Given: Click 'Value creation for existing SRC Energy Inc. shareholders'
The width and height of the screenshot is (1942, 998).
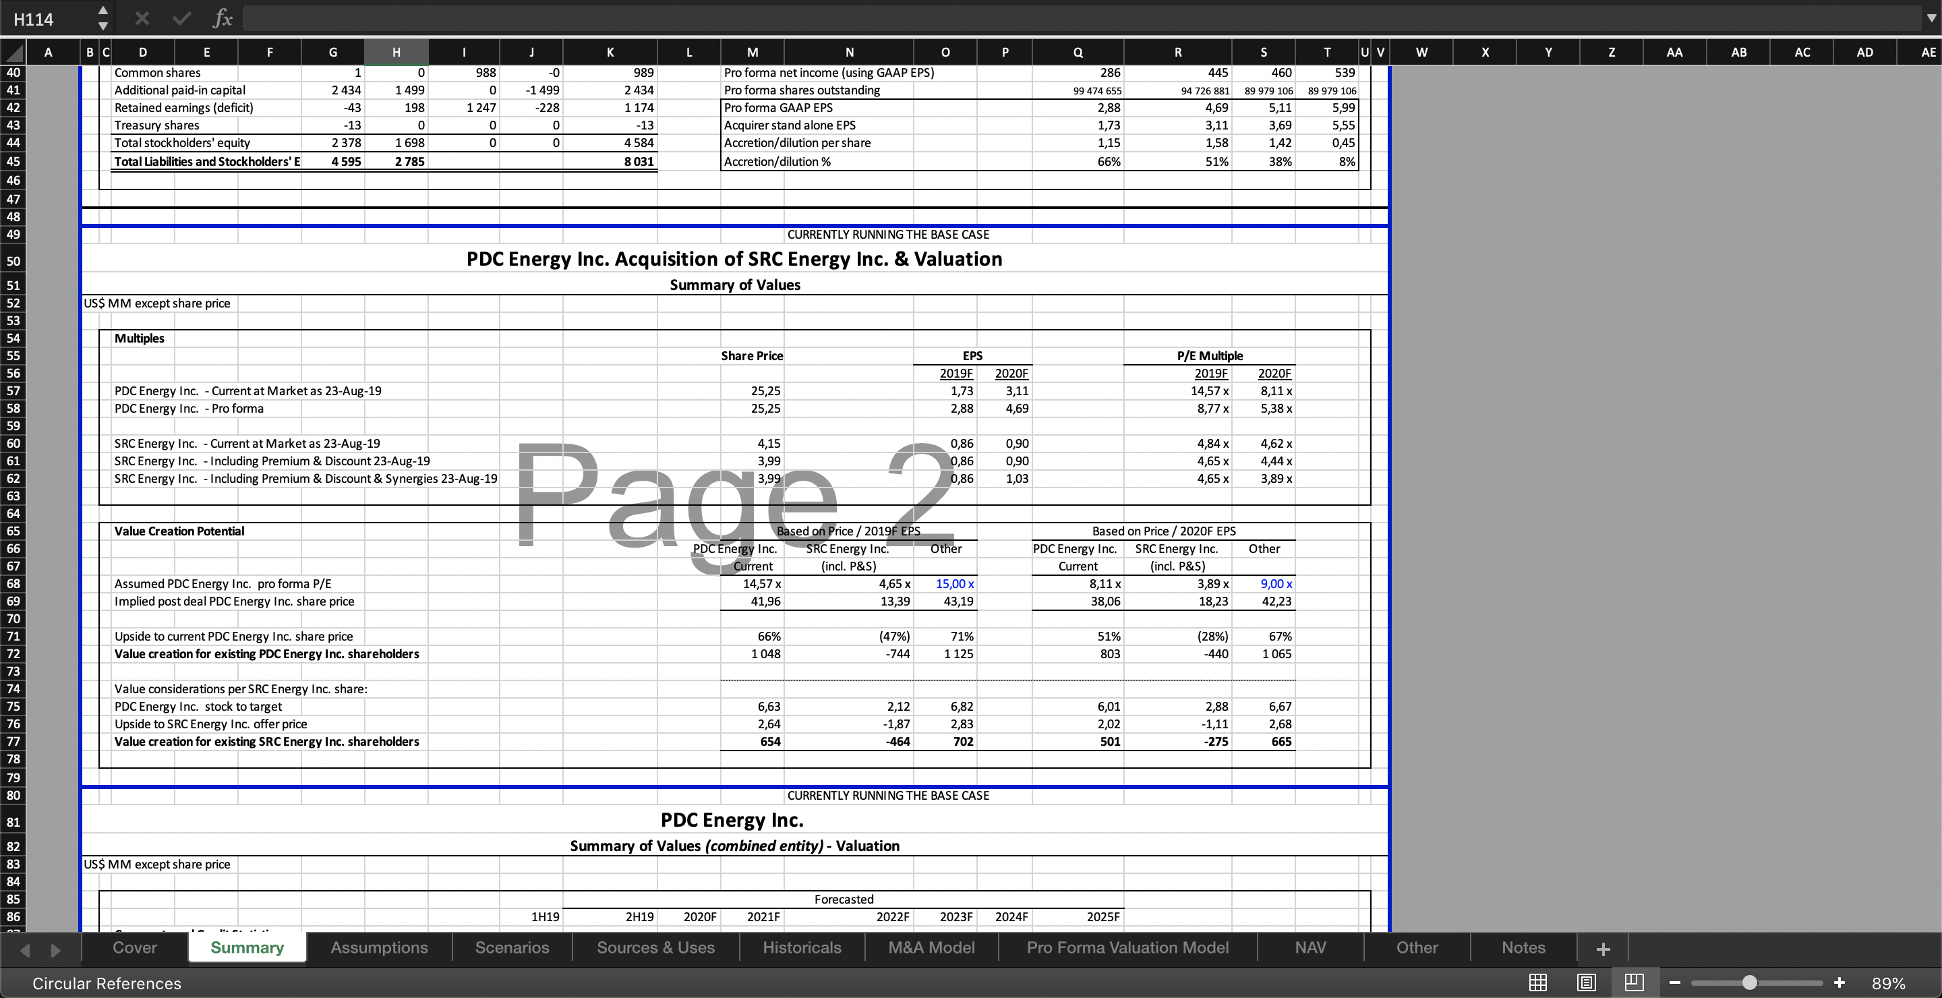Looking at the screenshot, I should pos(266,741).
